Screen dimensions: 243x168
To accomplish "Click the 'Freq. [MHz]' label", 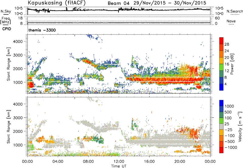I will pyautogui.click(x=5, y=20).
